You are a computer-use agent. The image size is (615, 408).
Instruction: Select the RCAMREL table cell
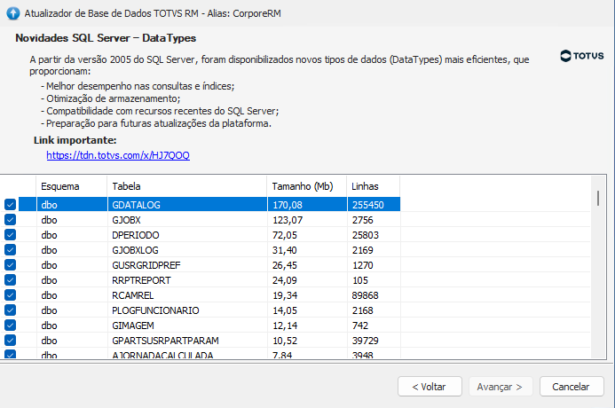pos(187,295)
